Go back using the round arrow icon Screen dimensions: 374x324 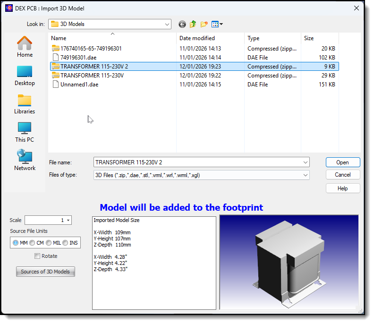coord(182,25)
